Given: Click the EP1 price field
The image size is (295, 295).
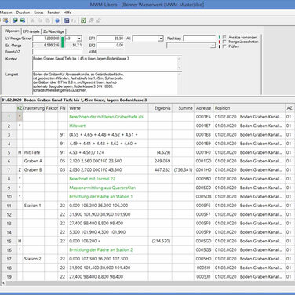Looking at the screenshot, I should (x=110, y=38).
